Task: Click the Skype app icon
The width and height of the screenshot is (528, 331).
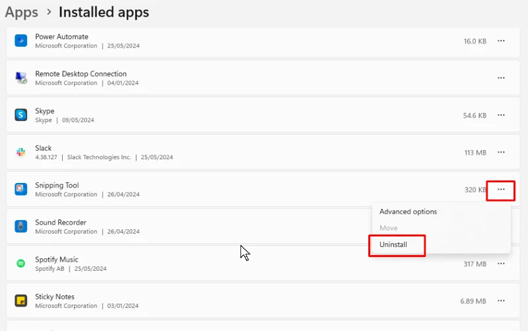Action: pos(21,115)
